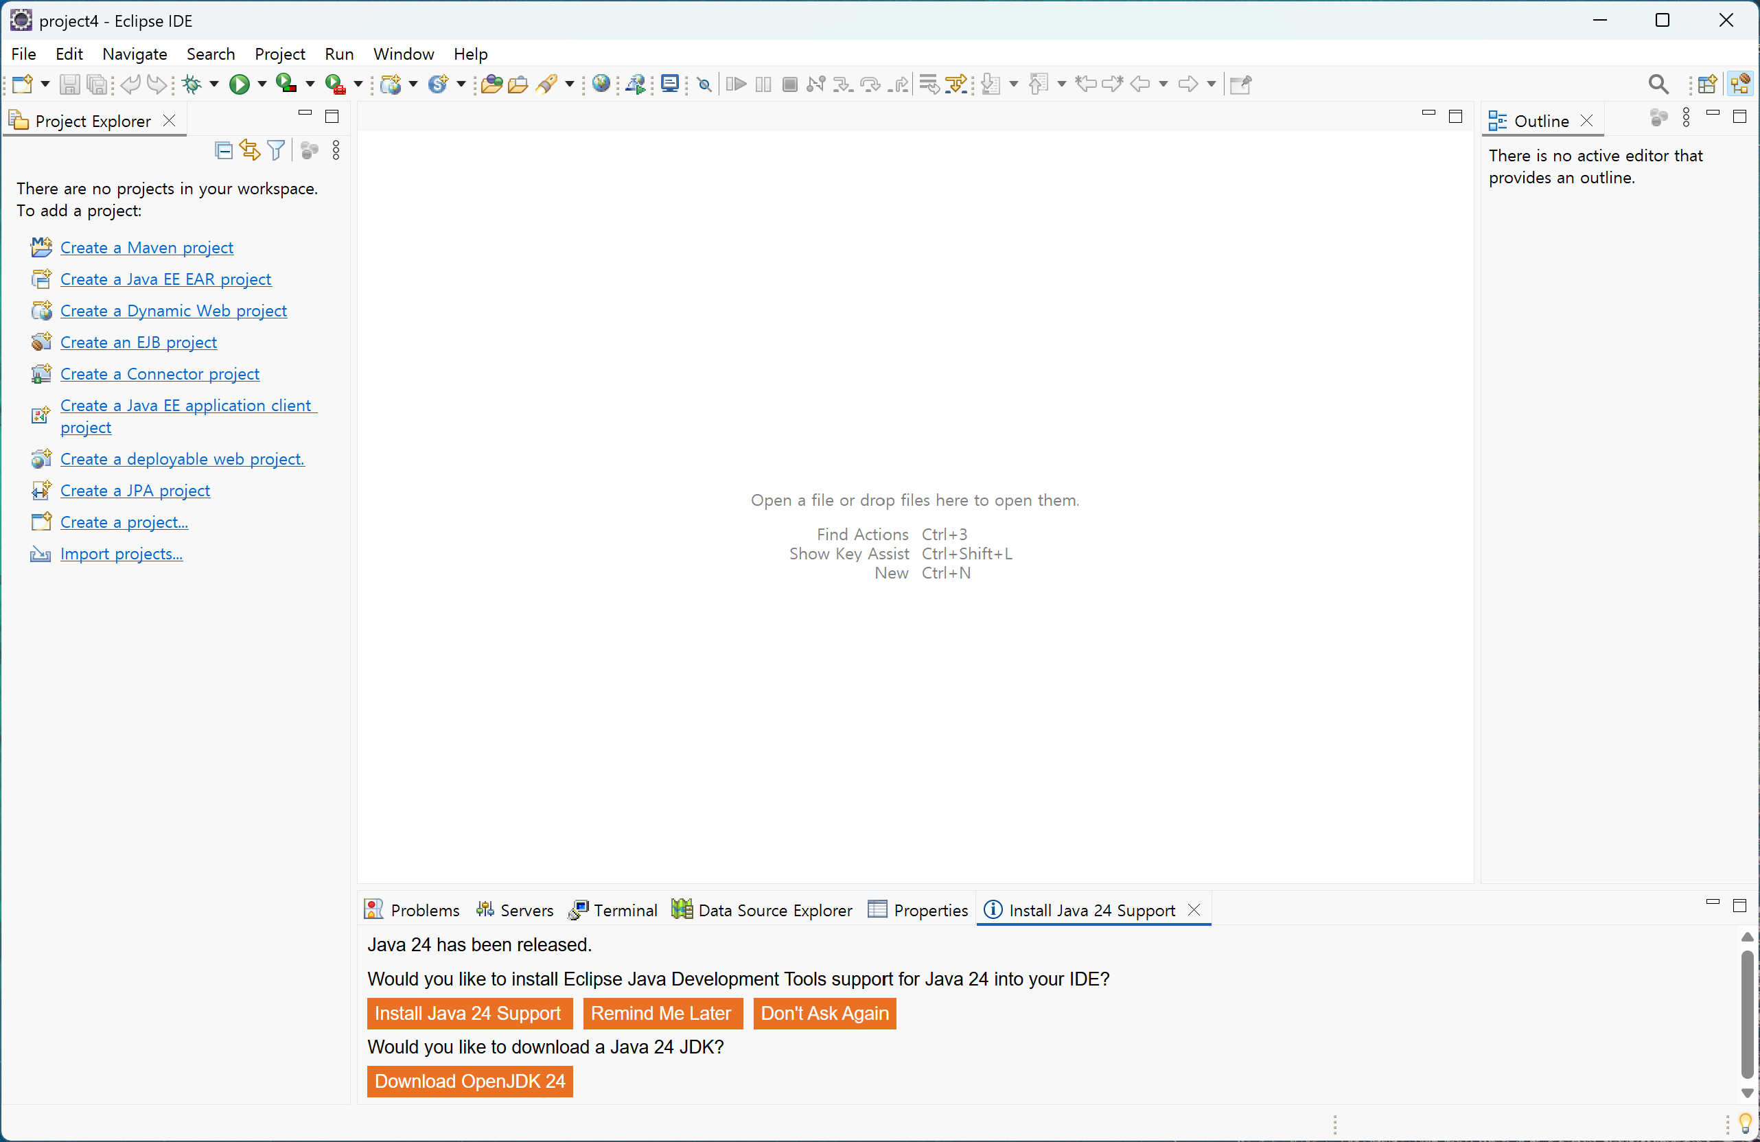The image size is (1760, 1142).
Task: Toggle Skip All Breakpoints in toolbar
Action: click(x=705, y=84)
